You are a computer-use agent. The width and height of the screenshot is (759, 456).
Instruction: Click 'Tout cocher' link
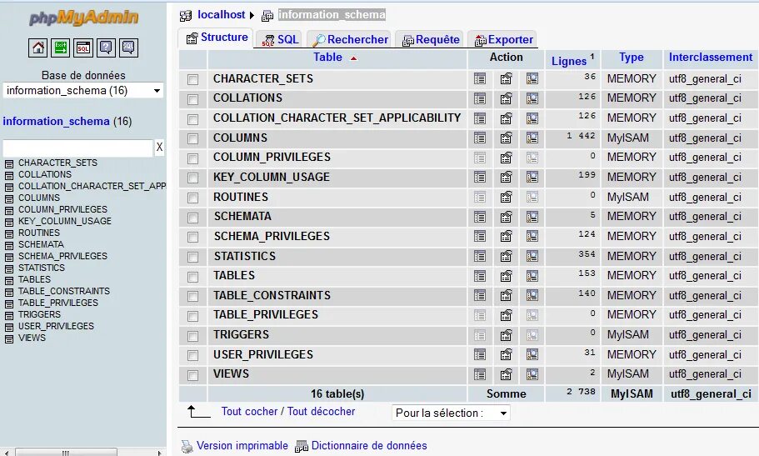pos(249,412)
